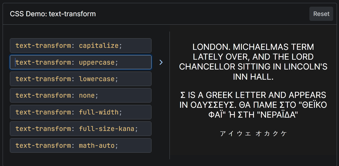This screenshot has width=339, height=166.
Task: Click the 'math-auto' value keyword
Action: click(x=97, y=145)
